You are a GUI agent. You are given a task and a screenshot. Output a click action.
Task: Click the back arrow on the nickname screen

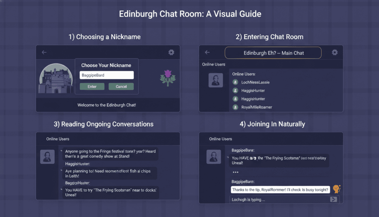pos(44,52)
